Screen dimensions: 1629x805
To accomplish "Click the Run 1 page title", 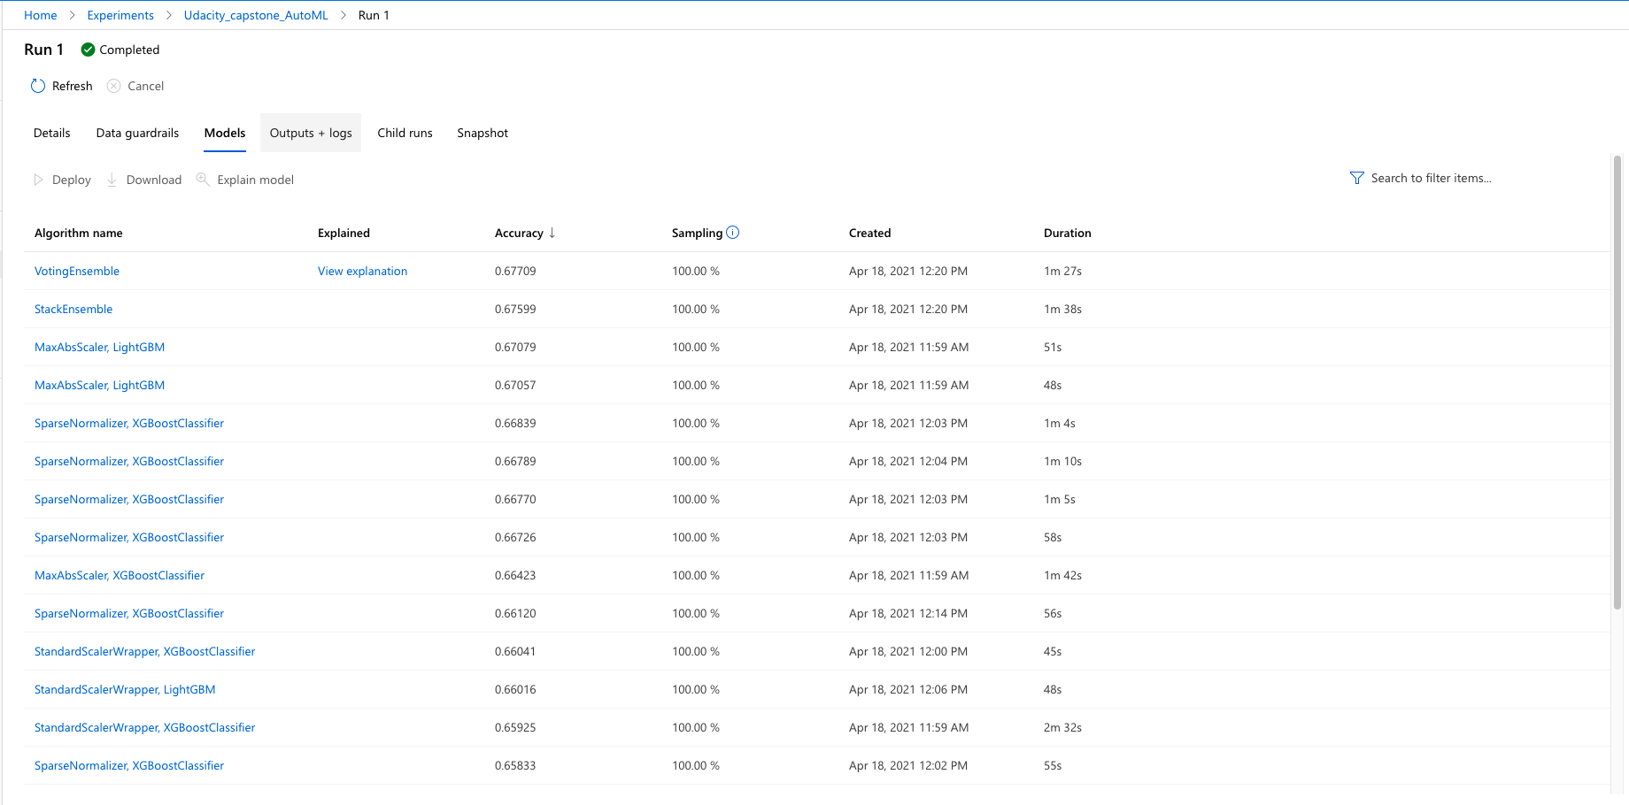I will [44, 50].
